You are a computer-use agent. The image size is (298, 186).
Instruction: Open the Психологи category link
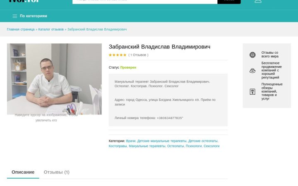tap(194, 146)
